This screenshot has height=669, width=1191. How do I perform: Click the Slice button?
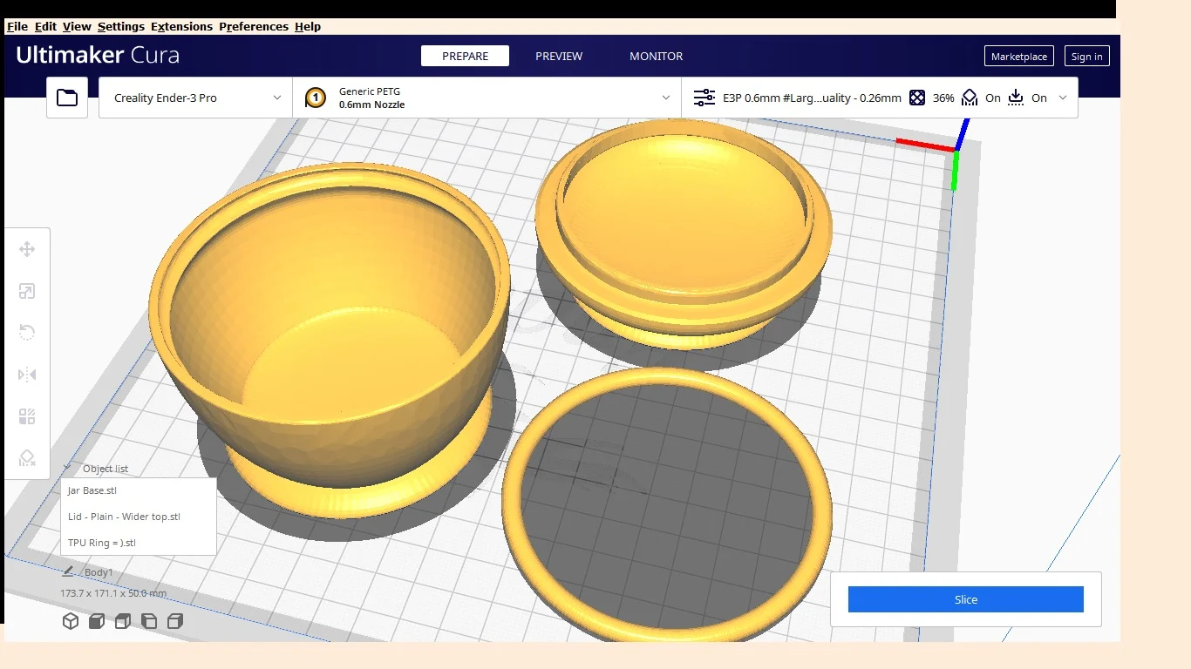click(966, 599)
